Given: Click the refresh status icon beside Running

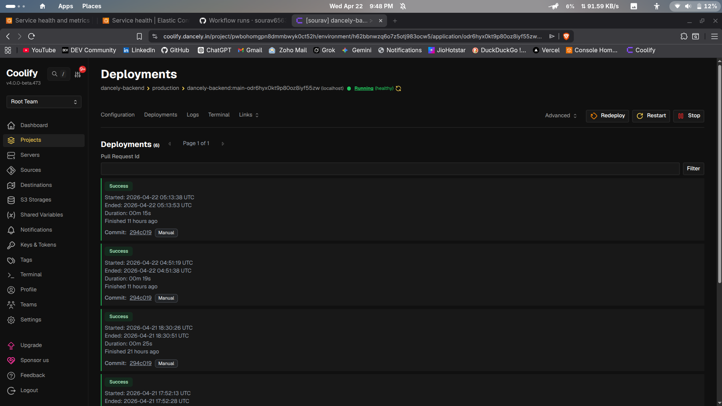Looking at the screenshot, I should (x=399, y=88).
